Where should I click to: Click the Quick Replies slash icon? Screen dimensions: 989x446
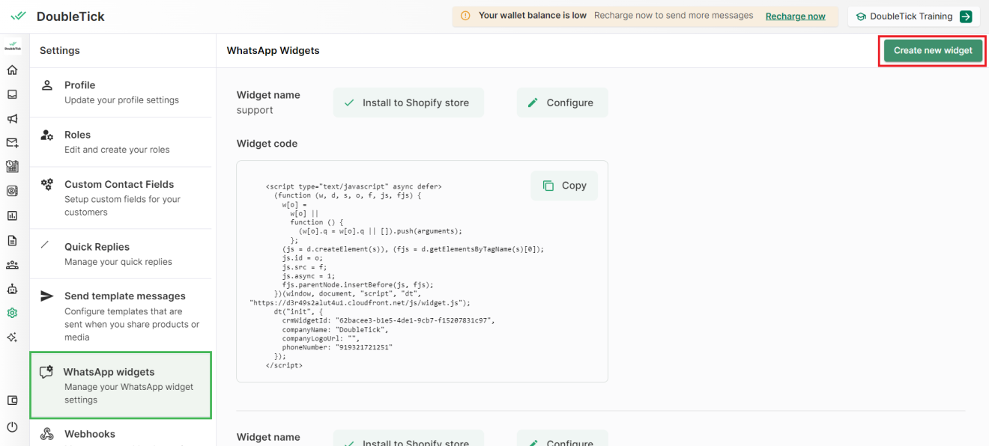coord(46,245)
